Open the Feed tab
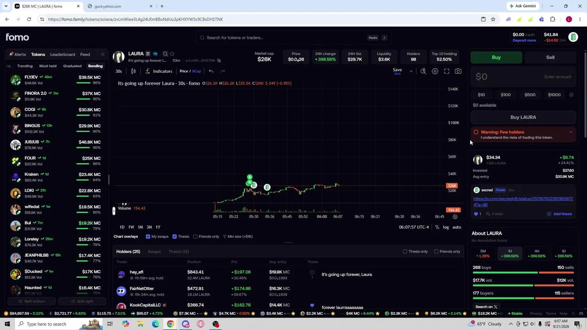Viewport: 587px width, 330px height. (x=85, y=55)
